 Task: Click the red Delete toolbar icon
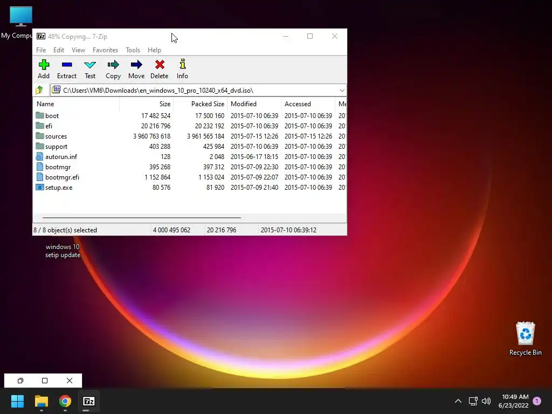[160, 65]
